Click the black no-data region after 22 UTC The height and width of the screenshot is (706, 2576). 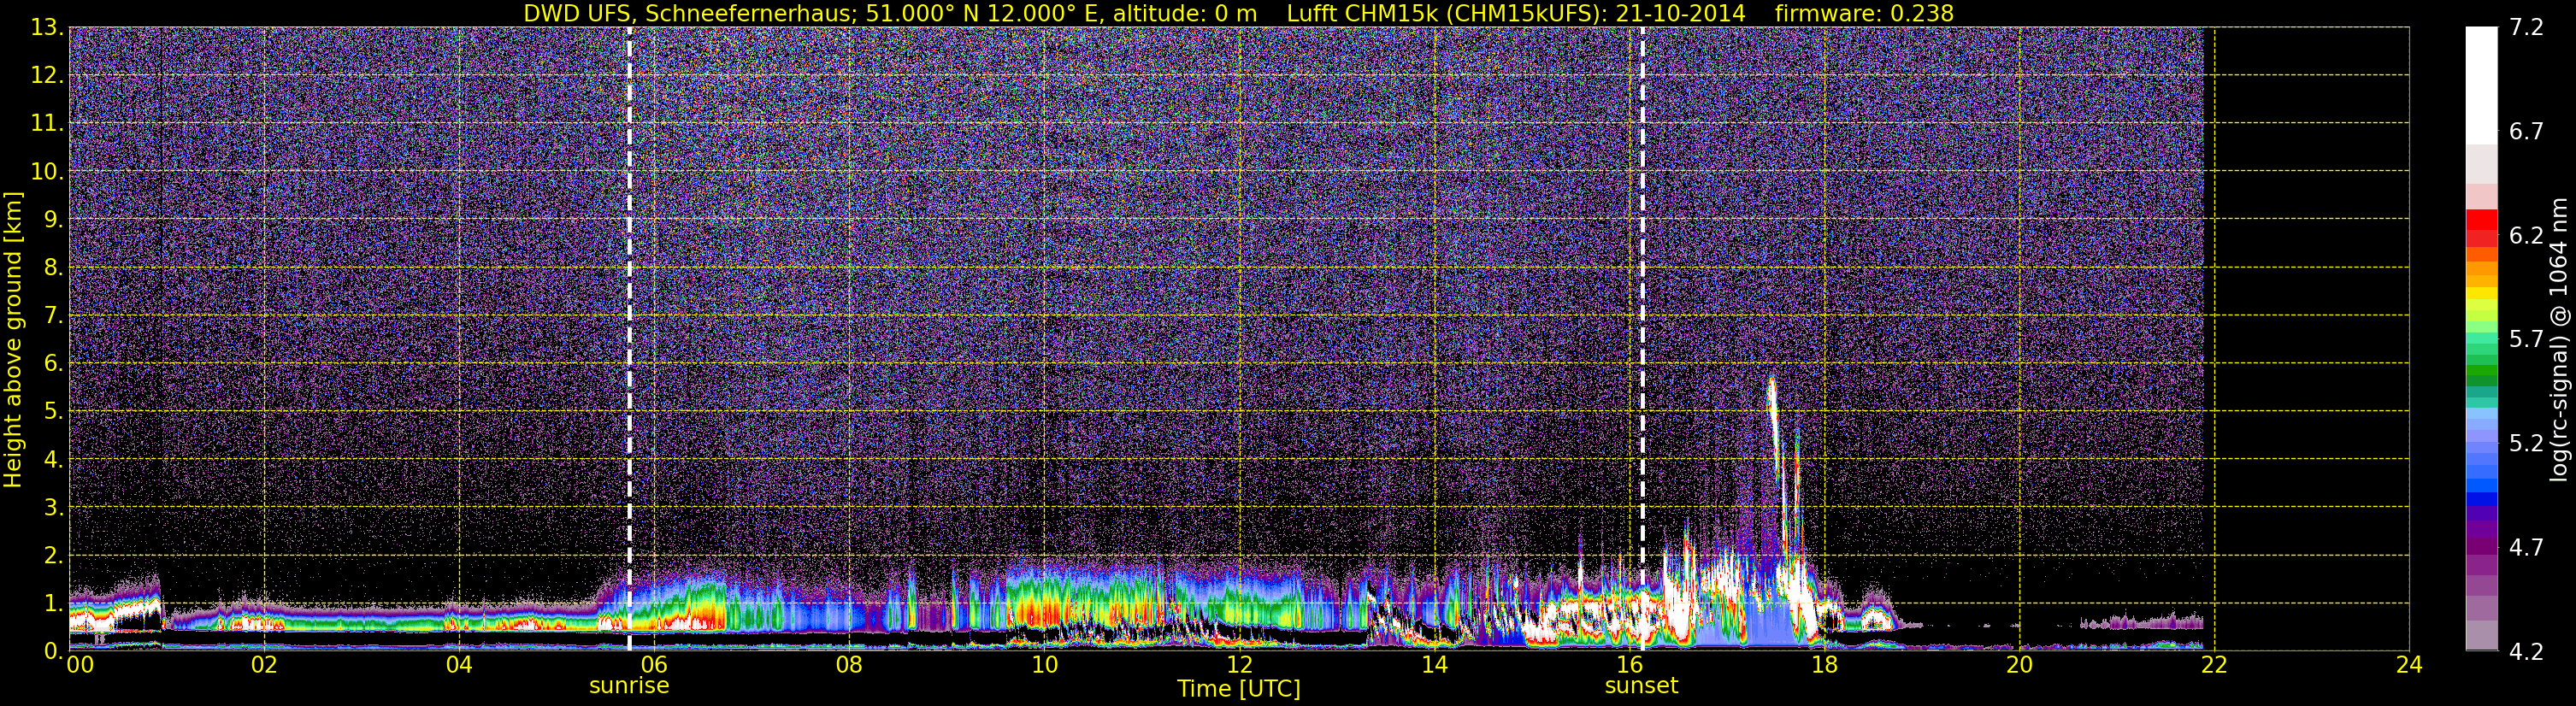pos(2306,338)
